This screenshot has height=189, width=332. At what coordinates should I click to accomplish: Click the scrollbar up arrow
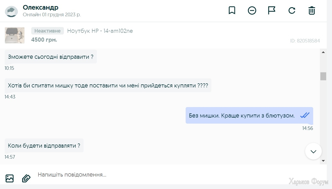pyautogui.click(x=323, y=52)
